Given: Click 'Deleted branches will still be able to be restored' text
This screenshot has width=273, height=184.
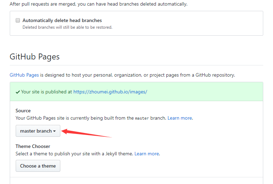Looking at the screenshot, I should click(x=67, y=27).
